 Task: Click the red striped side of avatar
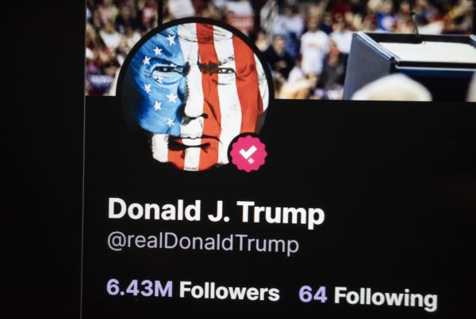231,91
